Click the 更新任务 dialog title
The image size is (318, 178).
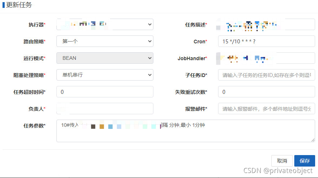[x=19, y=5]
